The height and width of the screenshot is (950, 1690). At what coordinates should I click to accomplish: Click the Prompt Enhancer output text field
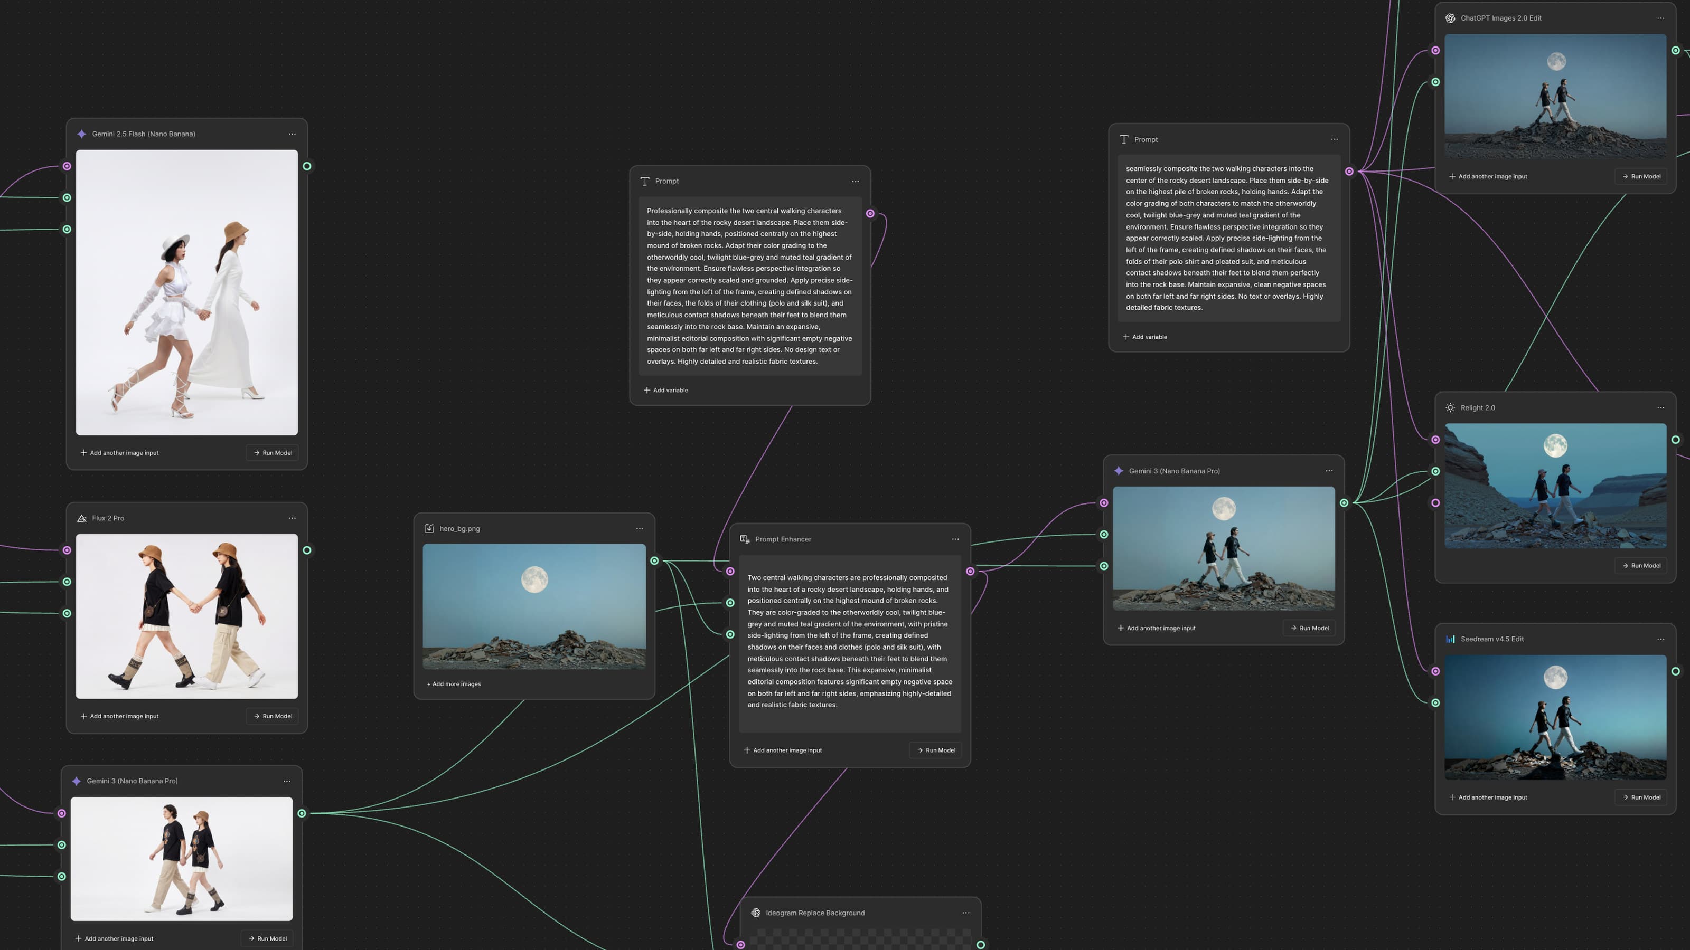point(850,644)
